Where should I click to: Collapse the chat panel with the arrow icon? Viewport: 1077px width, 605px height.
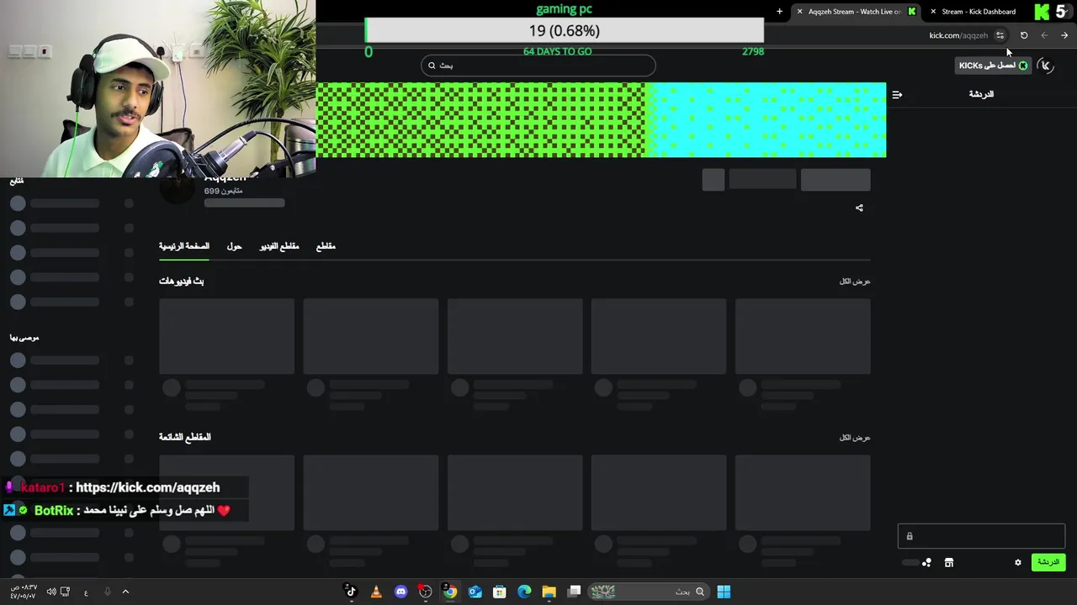coord(897,95)
